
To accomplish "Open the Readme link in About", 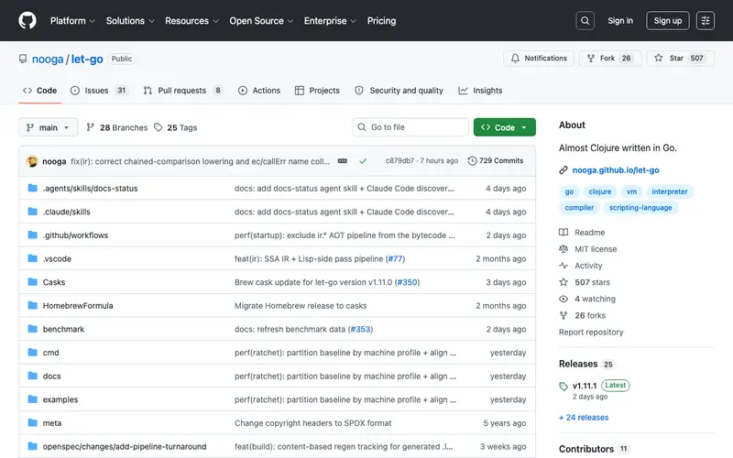I will (582, 233).
